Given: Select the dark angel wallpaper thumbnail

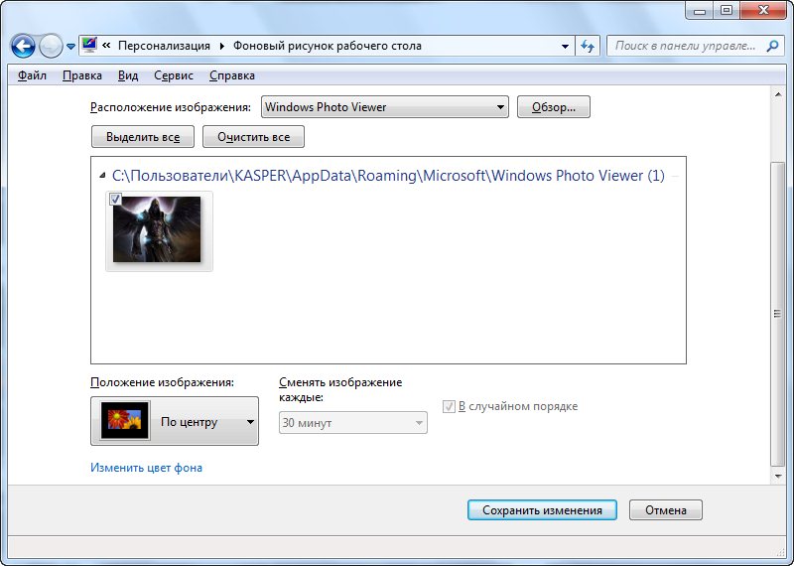Looking at the screenshot, I should (x=157, y=229).
